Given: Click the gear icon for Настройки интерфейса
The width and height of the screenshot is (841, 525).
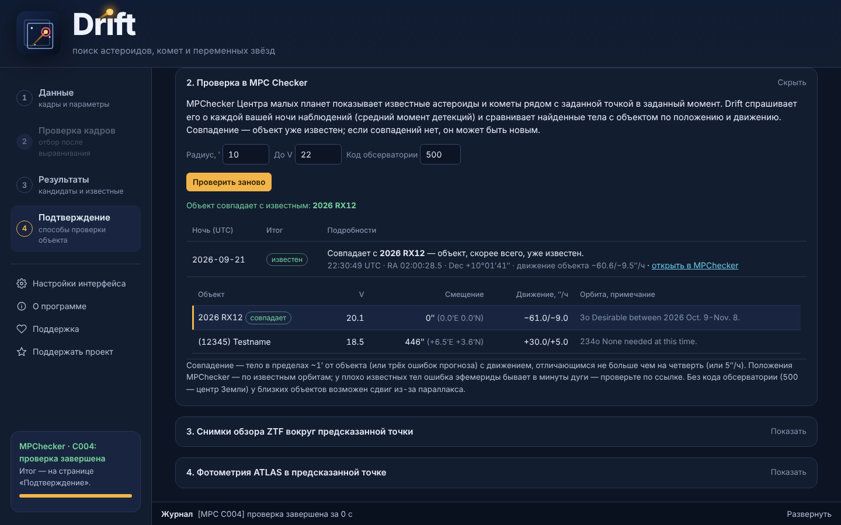Looking at the screenshot, I should 22,283.
